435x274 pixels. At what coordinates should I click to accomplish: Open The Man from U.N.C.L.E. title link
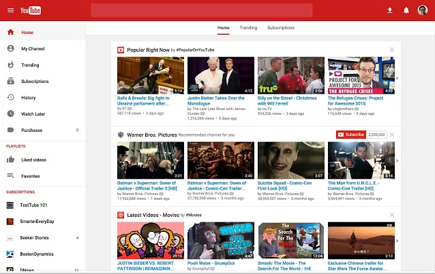(x=354, y=186)
